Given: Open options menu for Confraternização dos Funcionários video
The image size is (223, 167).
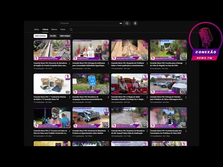Looking at the screenshot, I should coord(186,131).
